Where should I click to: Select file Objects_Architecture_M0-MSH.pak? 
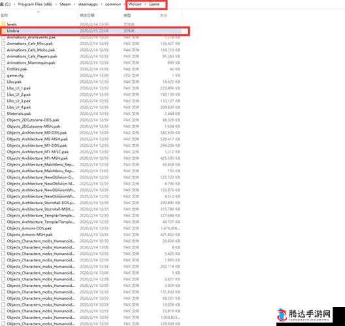(x=37, y=139)
